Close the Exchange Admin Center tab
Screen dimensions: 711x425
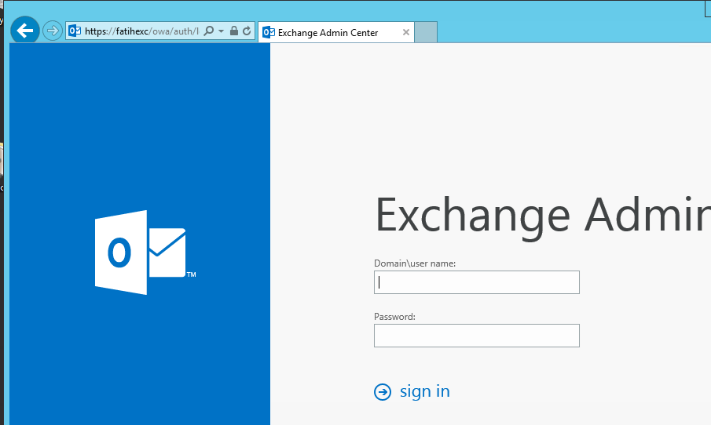(x=406, y=32)
